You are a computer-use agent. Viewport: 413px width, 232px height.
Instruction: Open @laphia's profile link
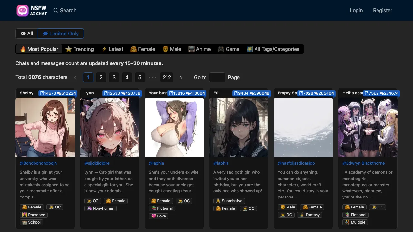(156, 163)
